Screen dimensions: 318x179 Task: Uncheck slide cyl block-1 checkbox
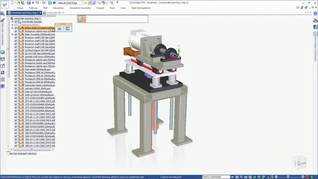(16, 95)
